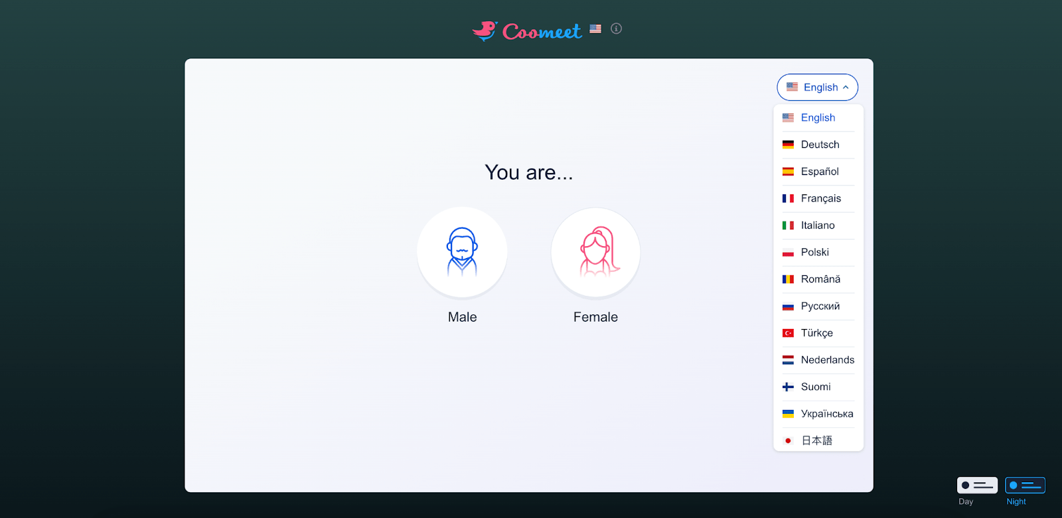Click the Male text label

click(x=462, y=317)
